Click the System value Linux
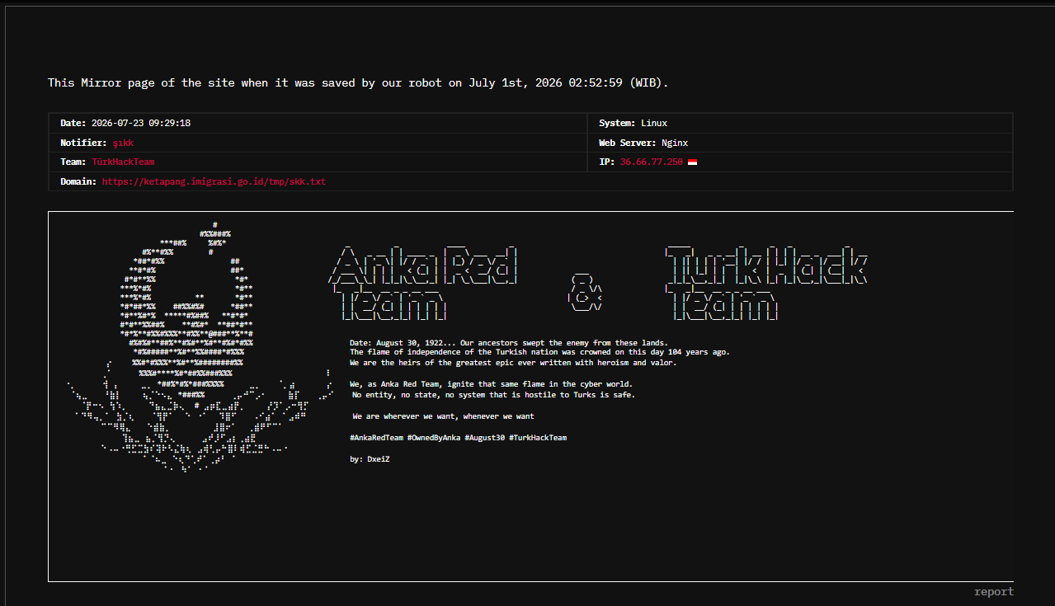The width and height of the screenshot is (1055, 606). 654,123
